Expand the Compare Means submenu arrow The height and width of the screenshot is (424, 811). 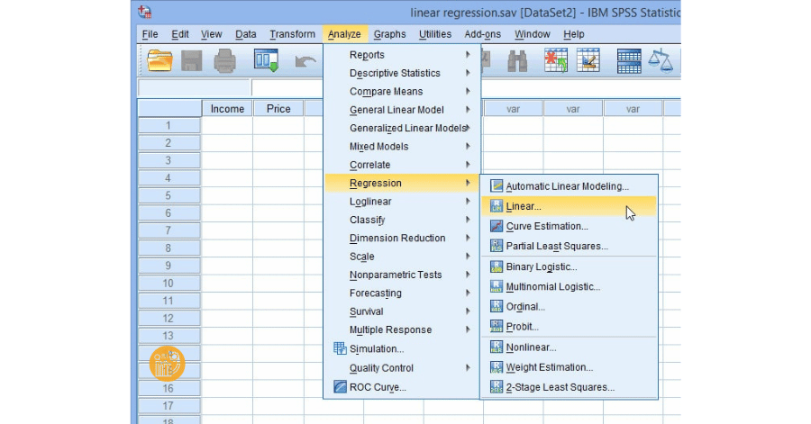[x=468, y=91]
